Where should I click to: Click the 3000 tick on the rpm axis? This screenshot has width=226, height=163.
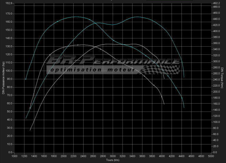pos(113,156)
